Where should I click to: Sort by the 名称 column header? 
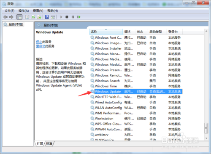[106, 32]
